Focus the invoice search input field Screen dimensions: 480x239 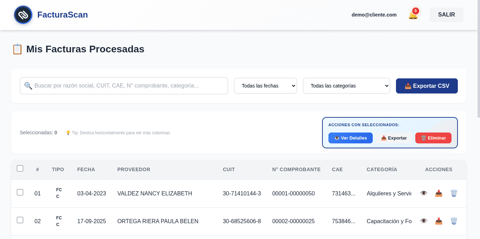point(124,86)
